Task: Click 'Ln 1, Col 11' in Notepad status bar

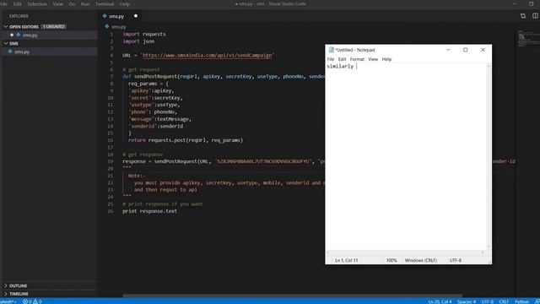Action: click(x=347, y=261)
